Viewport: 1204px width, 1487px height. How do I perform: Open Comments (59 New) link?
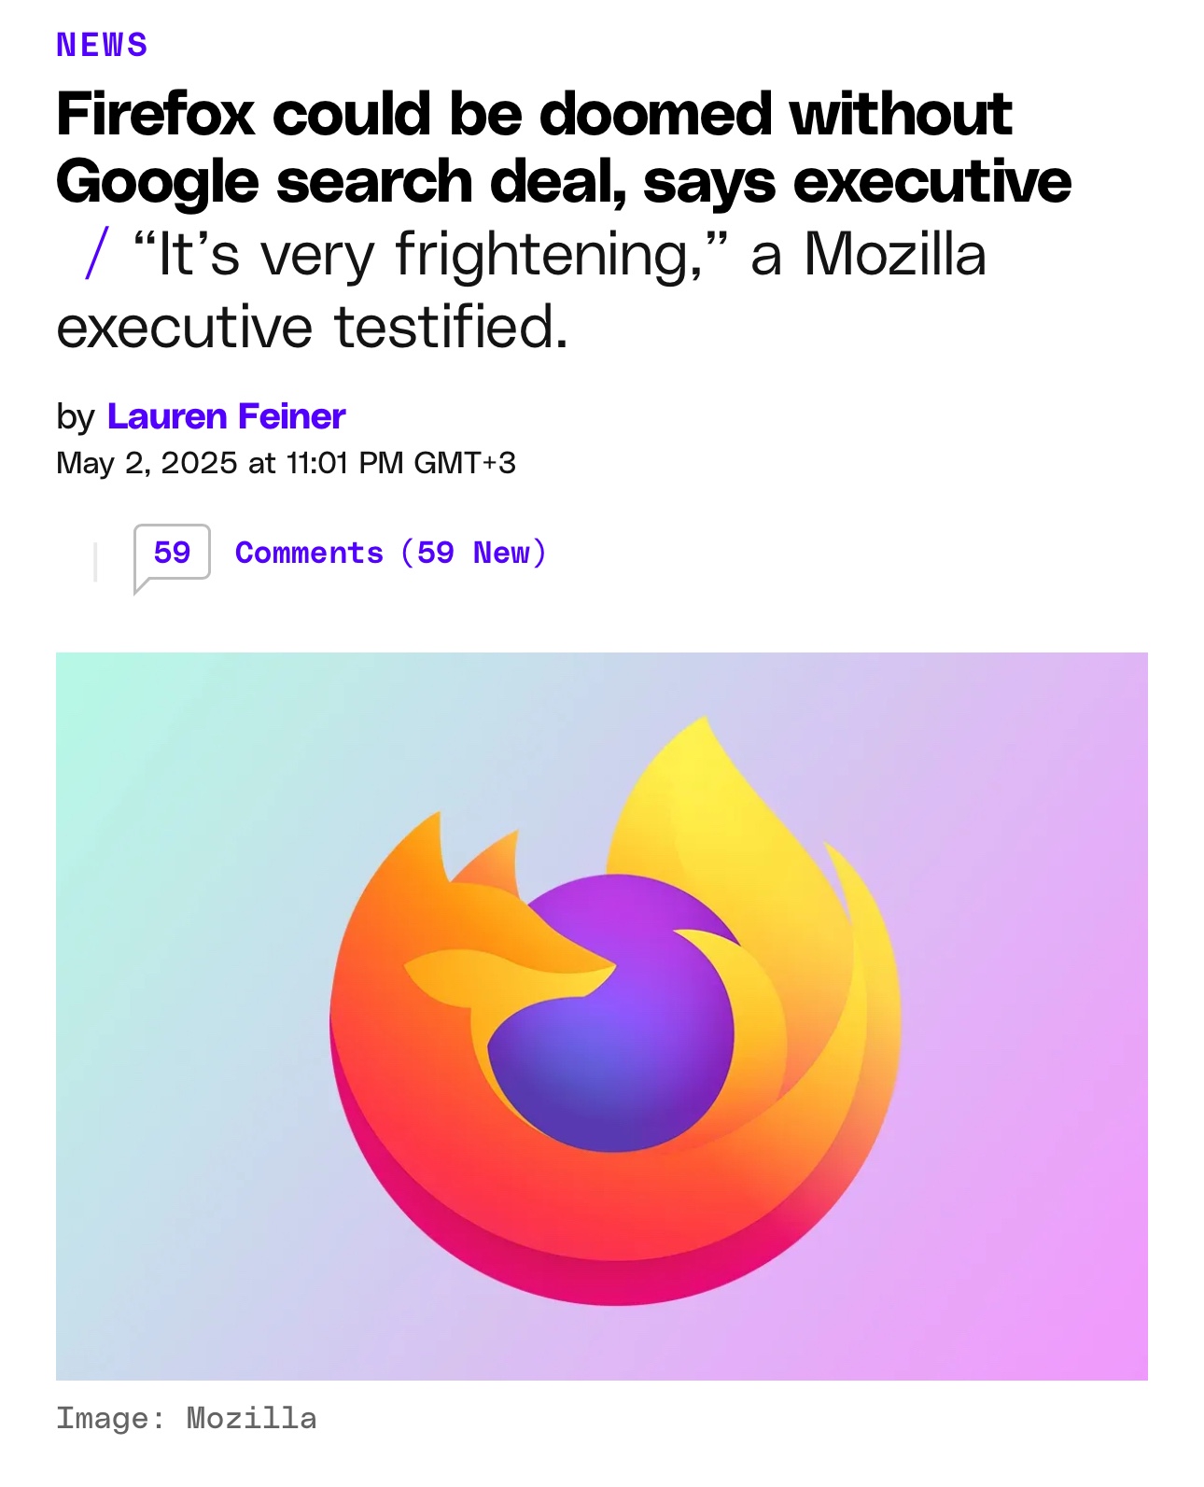pyautogui.click(x=390, y=553)
